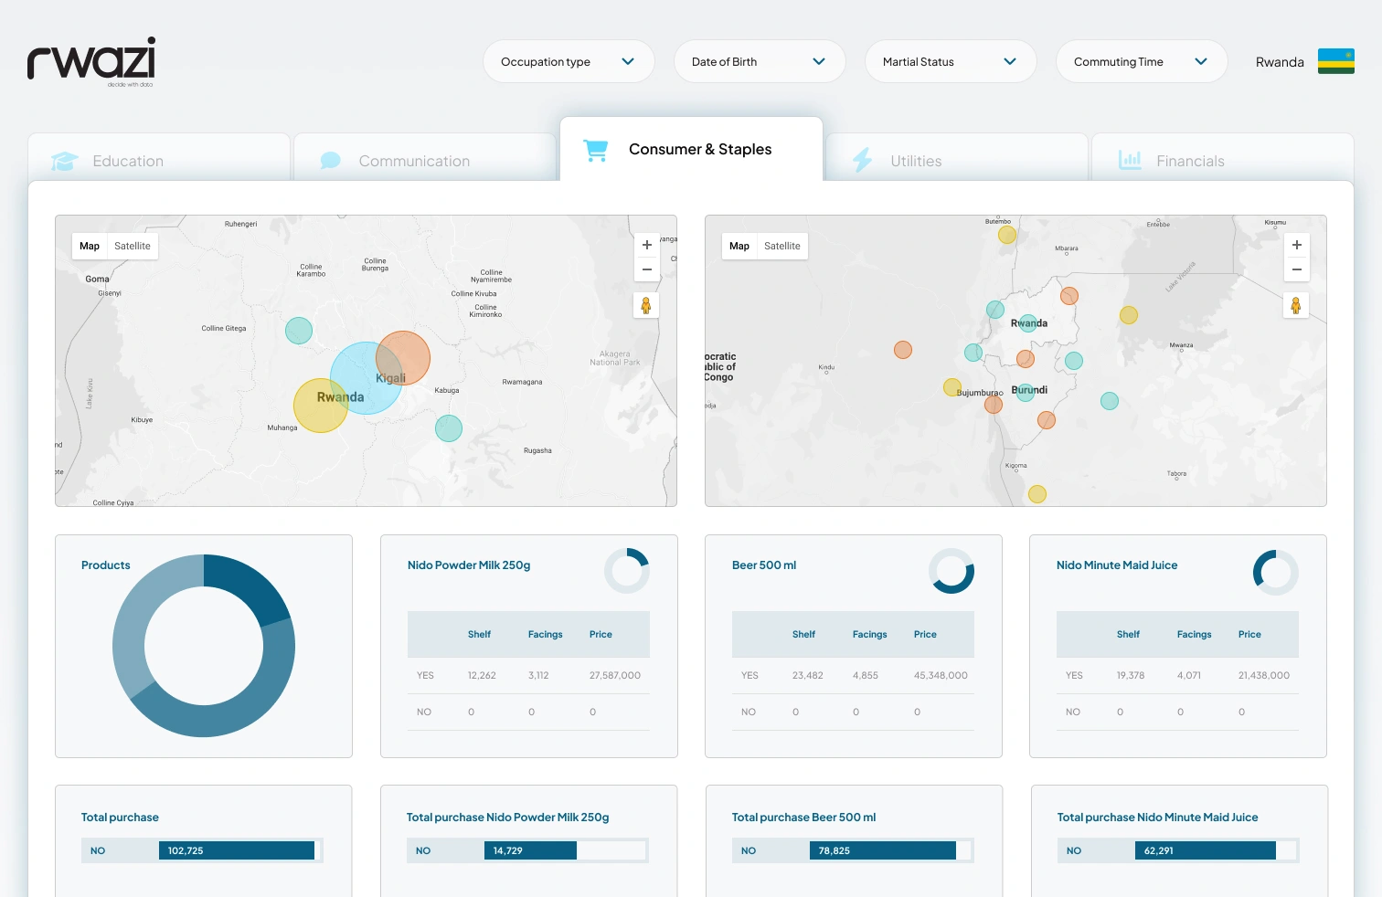Screen dimensions: 1382x897
Task: Click the Rwanda country label
Action: (x=1279, y=62)
